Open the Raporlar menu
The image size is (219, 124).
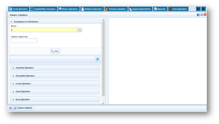[160, 9]
